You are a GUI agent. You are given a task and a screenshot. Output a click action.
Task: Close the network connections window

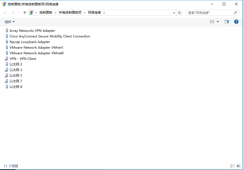(236, 4)
